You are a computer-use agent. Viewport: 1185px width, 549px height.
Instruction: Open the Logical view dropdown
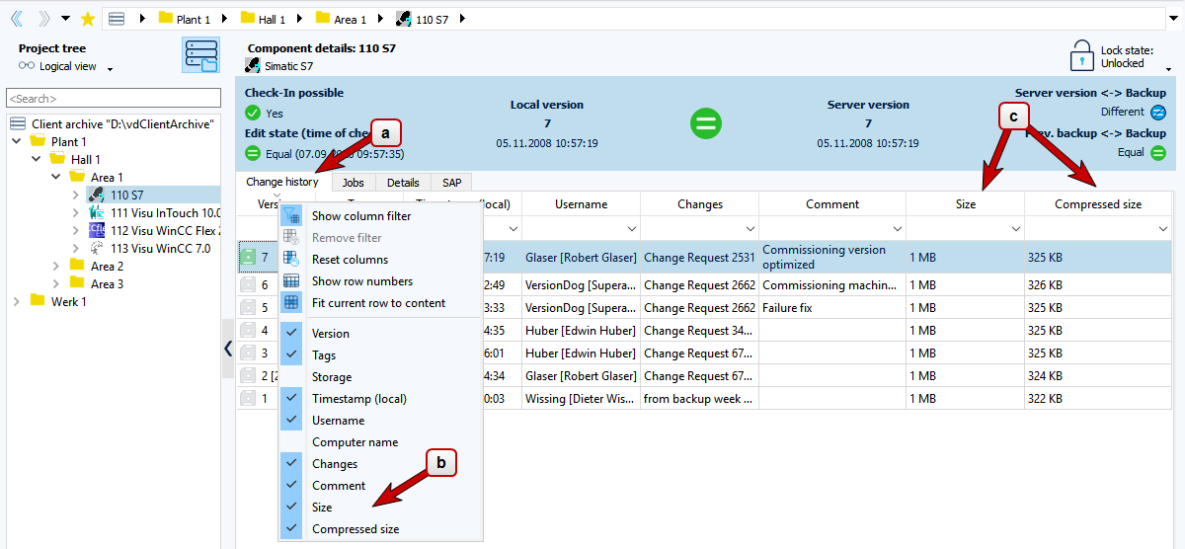110,68
